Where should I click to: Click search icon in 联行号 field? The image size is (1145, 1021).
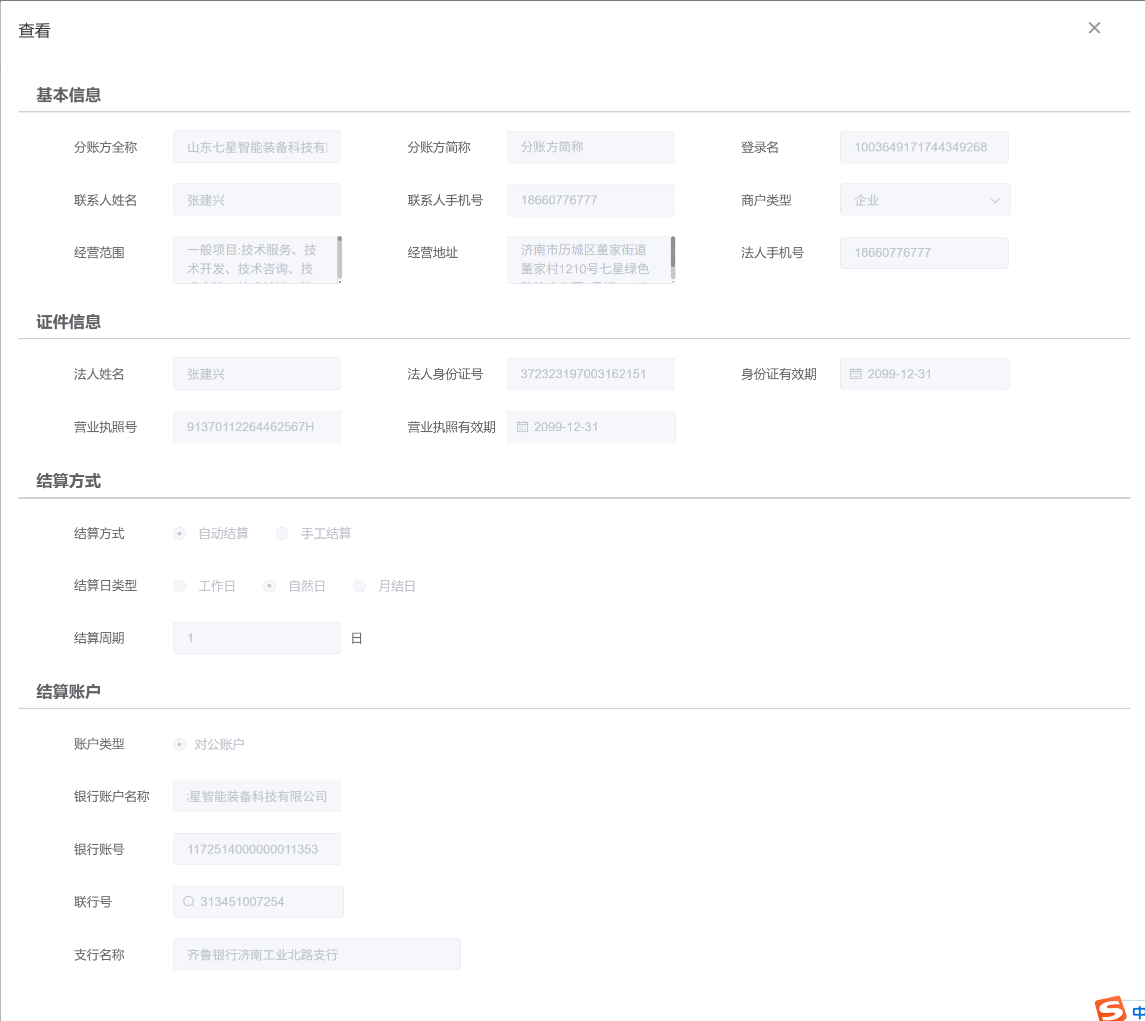[x=188, y=902]
